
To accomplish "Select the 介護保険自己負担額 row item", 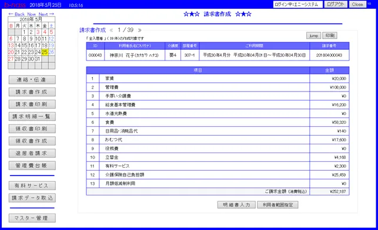I will pos(205,175).
